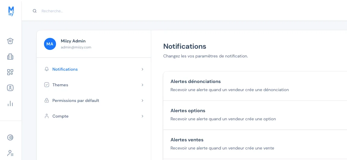Click the Alertes dénonciations title

click(195, 81)
